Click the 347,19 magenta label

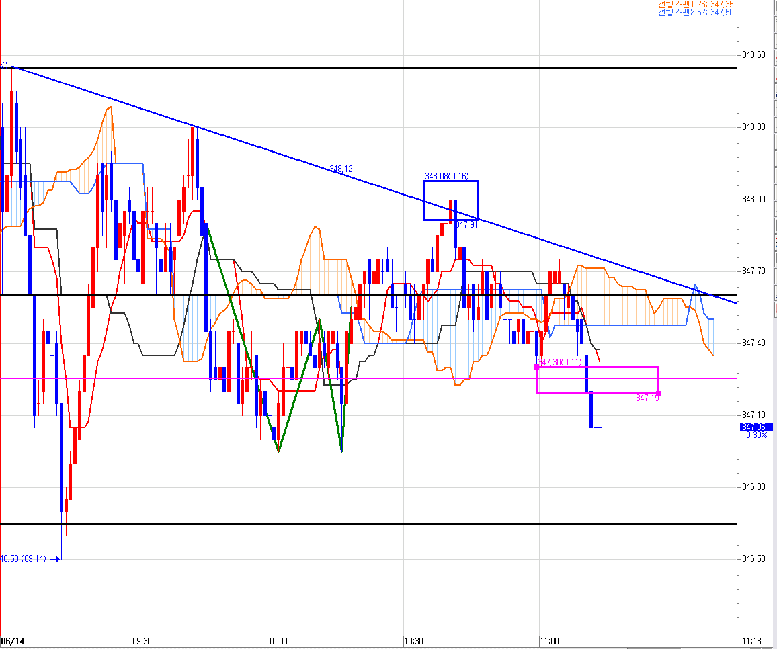[x=648, y=398]
